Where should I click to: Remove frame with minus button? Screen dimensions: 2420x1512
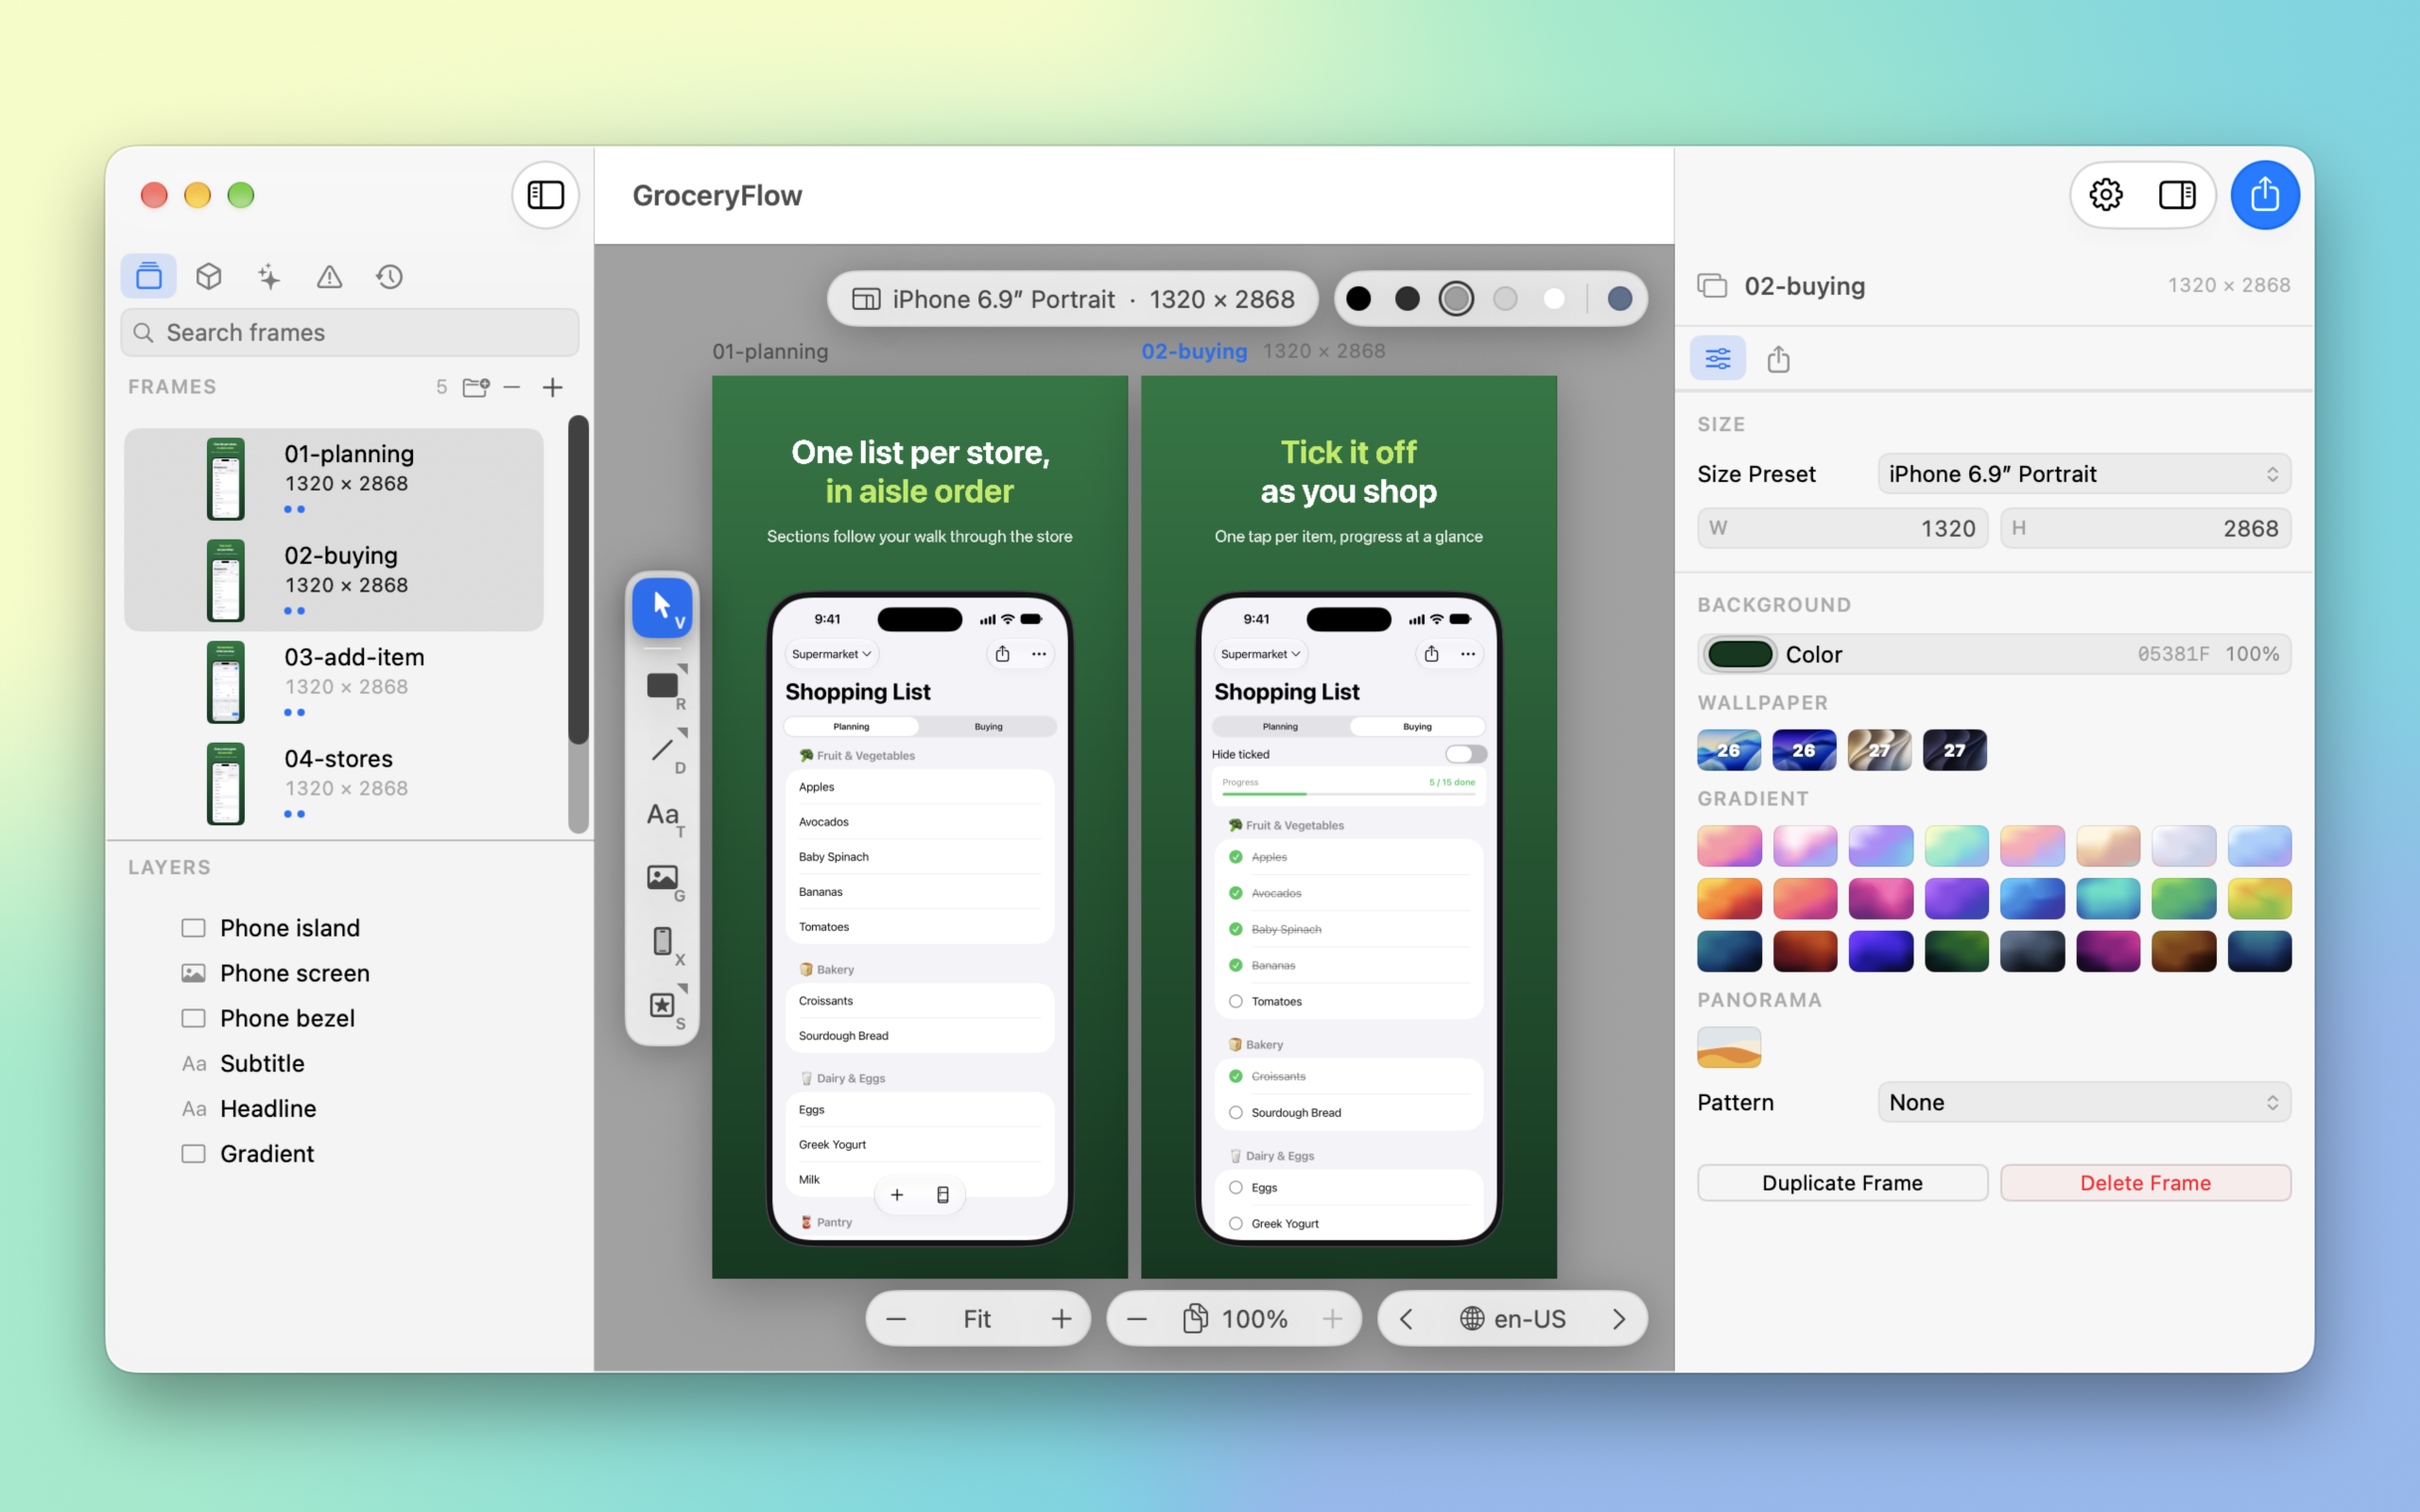click(x=512, y=387)
